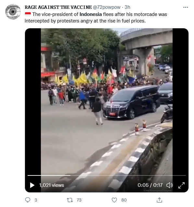
Task: Click the 73 retweet count
Action: 79,200
